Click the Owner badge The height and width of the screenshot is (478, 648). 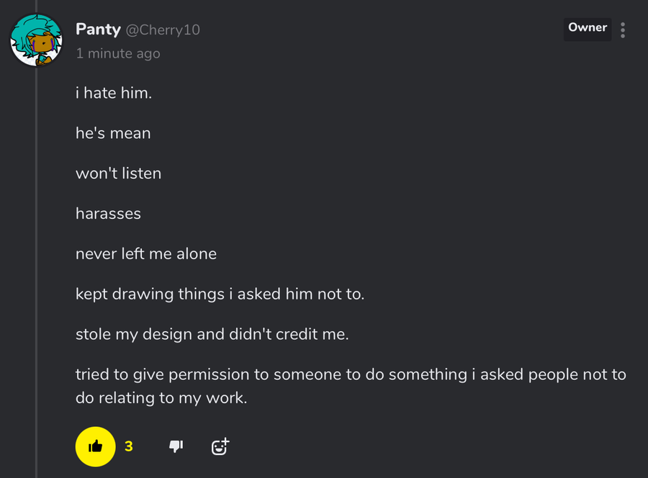[587, 28]
